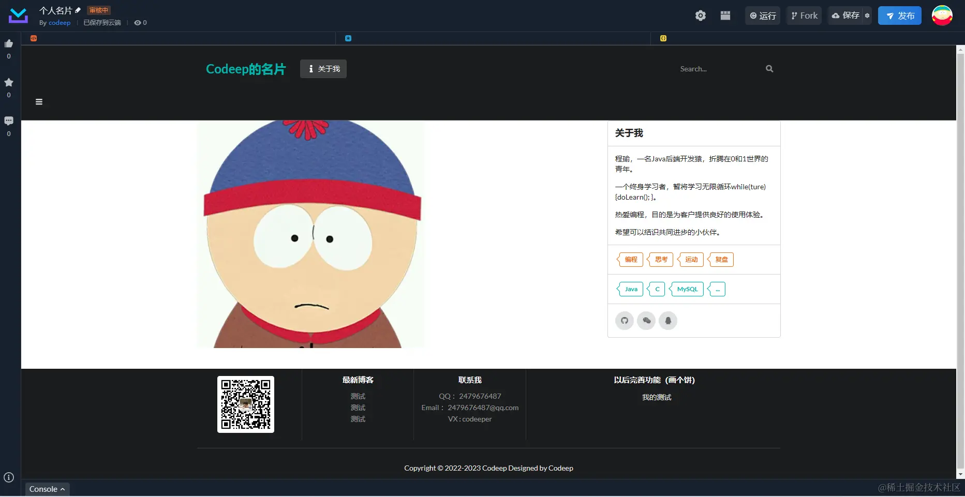
Task: Click the Java skill tag
Action: coord(630,289)
